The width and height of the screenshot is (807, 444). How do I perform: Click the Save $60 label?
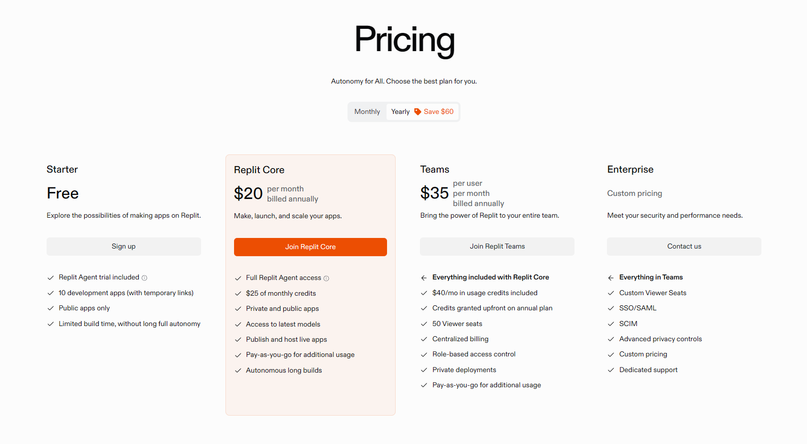(x=438, y=112)
